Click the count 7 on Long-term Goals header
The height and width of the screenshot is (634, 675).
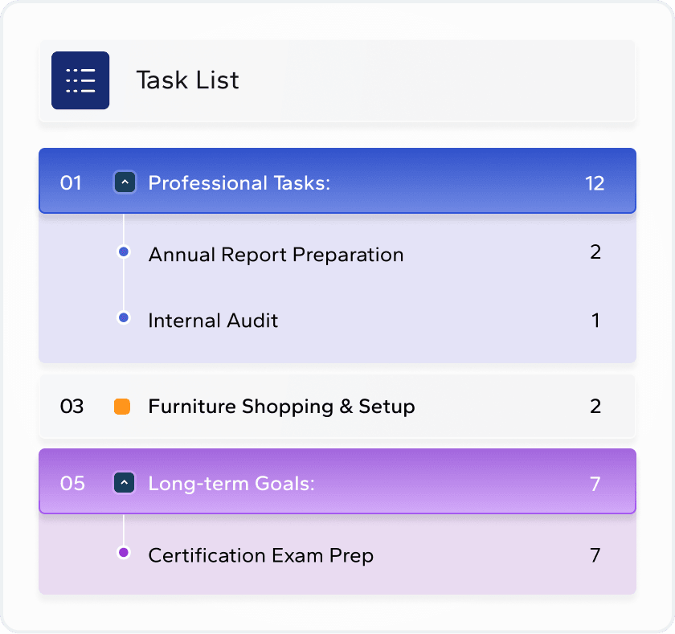click(595, 484)
